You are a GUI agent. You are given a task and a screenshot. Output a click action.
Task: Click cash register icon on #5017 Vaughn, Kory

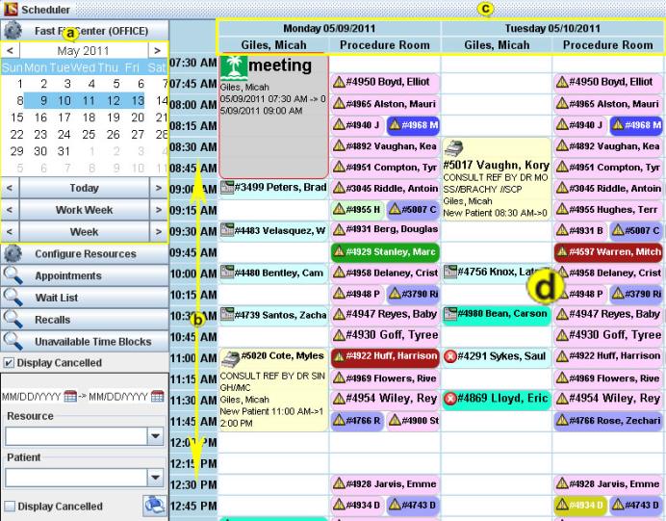click(x=454, y=148)
